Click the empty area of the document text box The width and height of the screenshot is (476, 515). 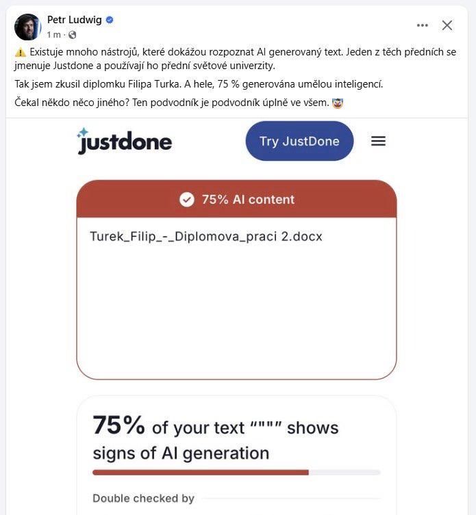point(236,308)
